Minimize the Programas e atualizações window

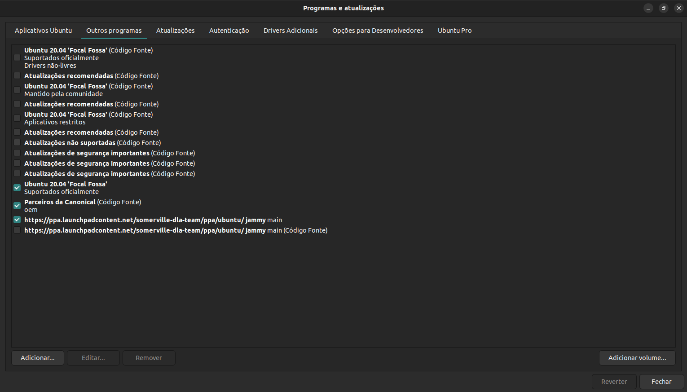coord(648,8)
